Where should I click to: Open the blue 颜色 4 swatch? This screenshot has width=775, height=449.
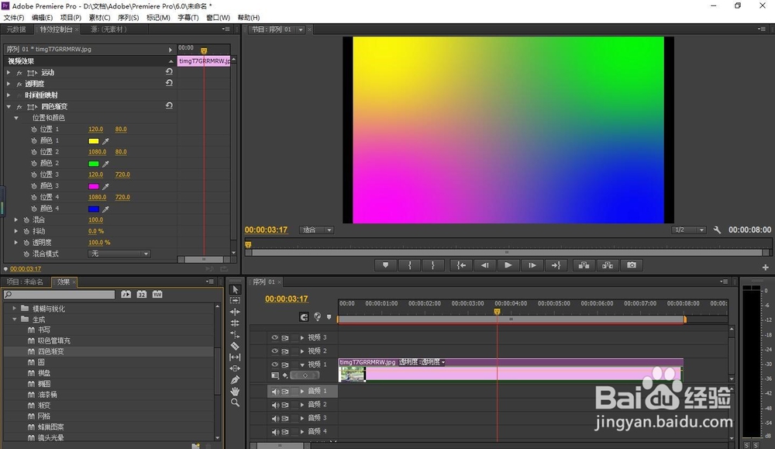(x=94, y=209)
